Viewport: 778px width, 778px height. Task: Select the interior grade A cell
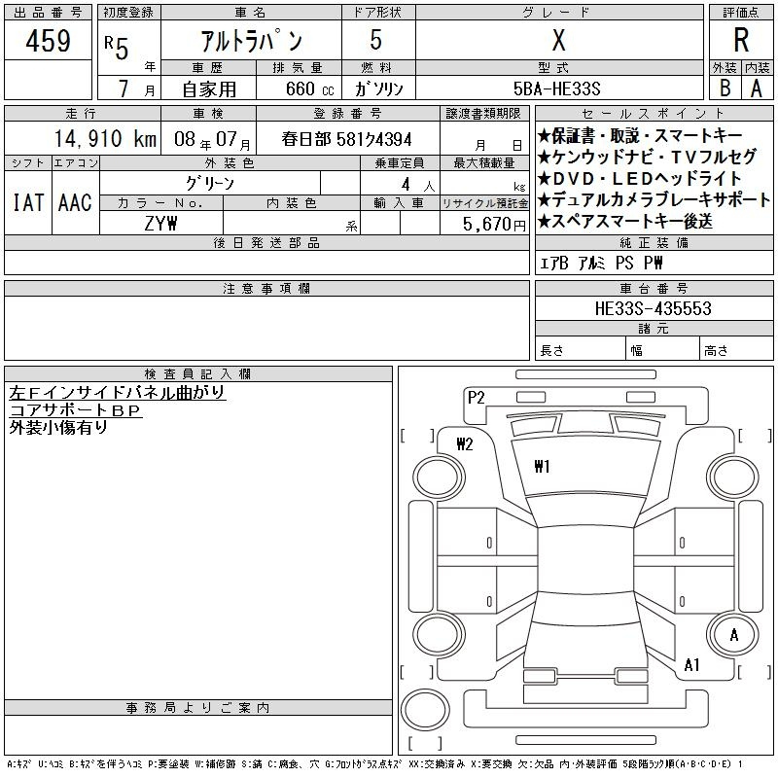pyautogui.click(x=756, y=88)
